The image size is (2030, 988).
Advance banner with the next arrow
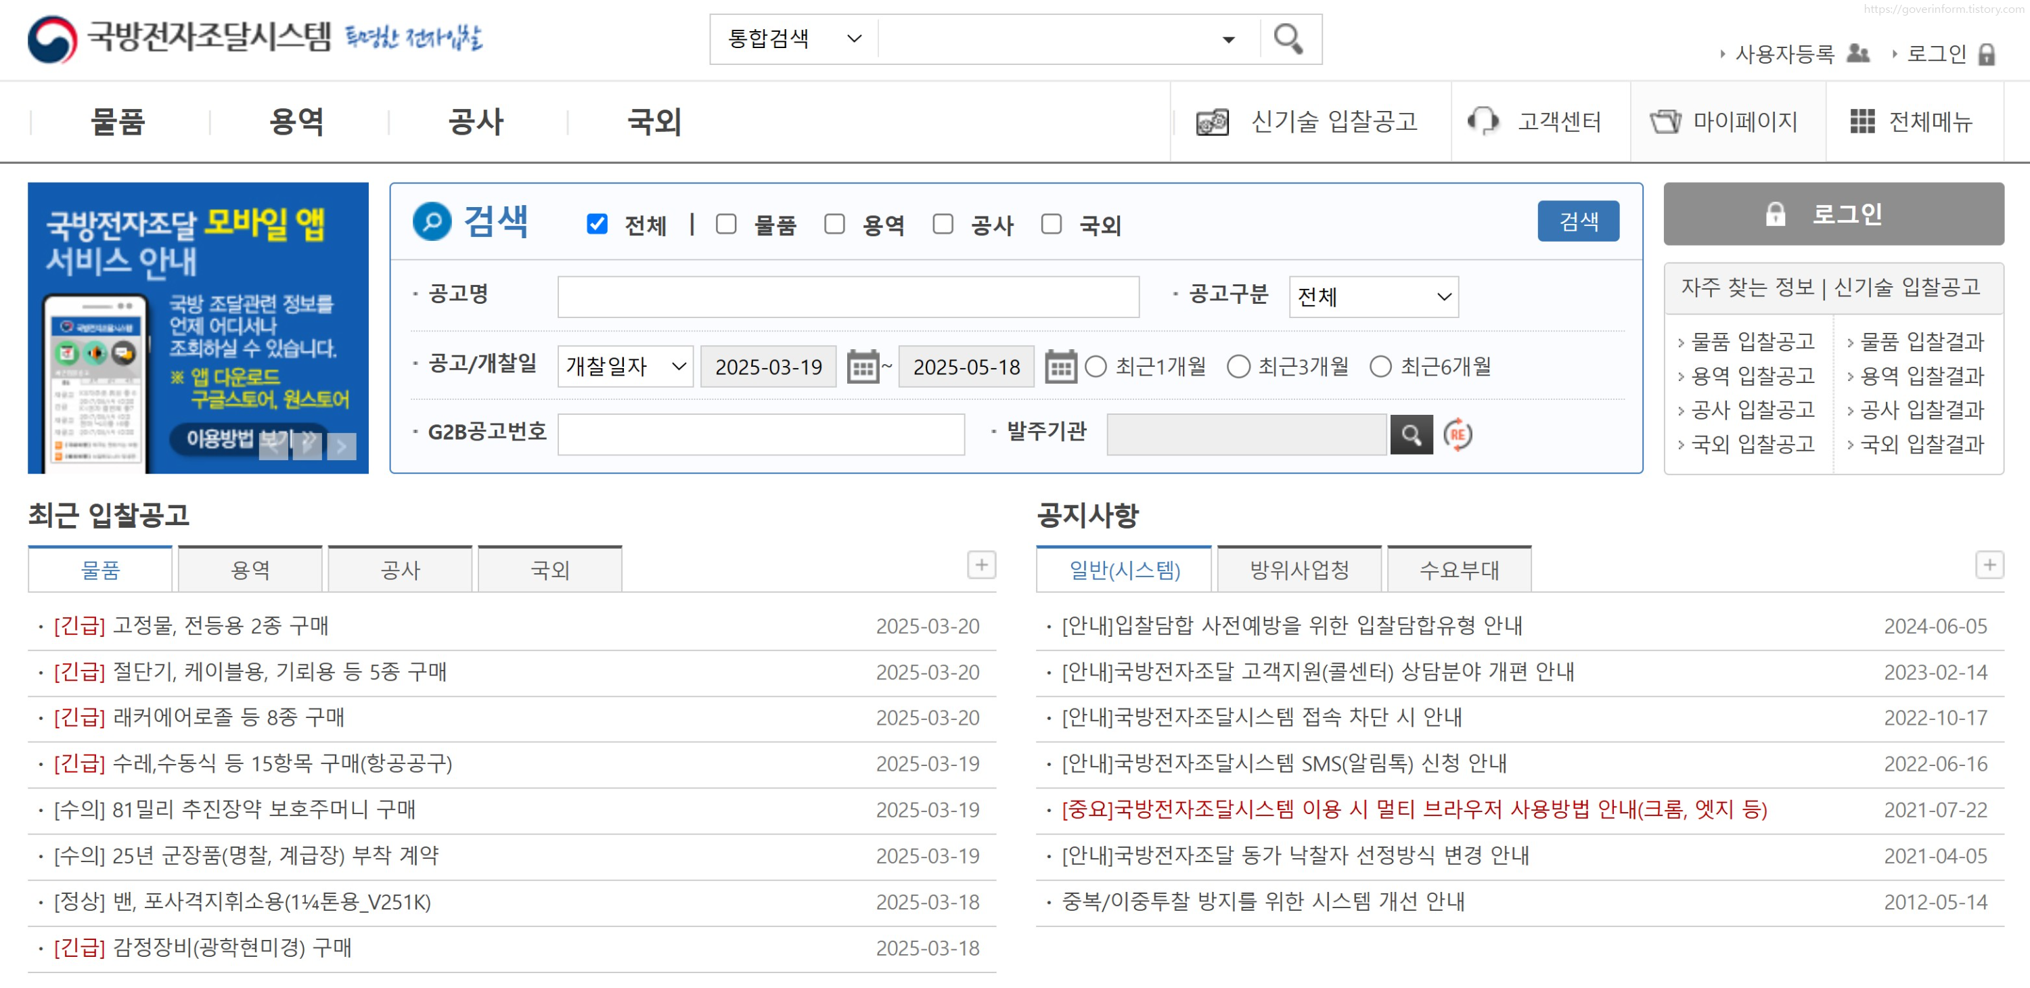click(x=341, y=447)
